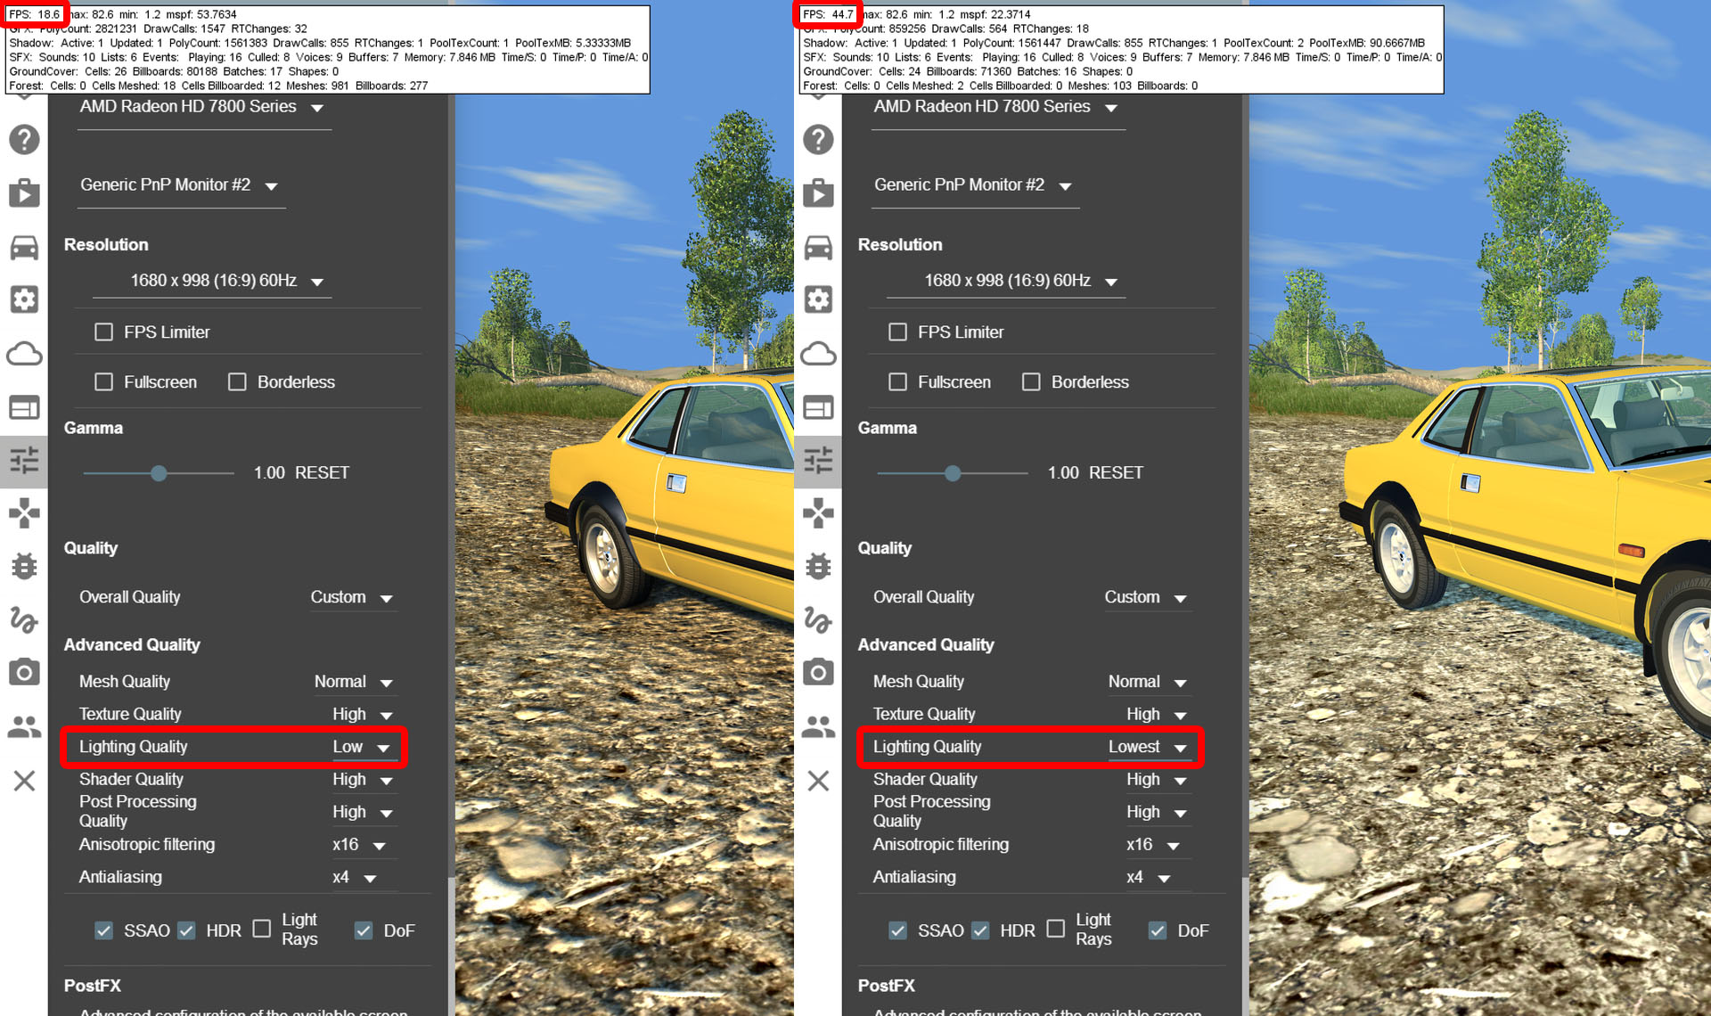Viewport: 1711px width, 1016px height.
Task: Click the gamepad controls icon in left panel sidebar
Action: pos(24,512)
